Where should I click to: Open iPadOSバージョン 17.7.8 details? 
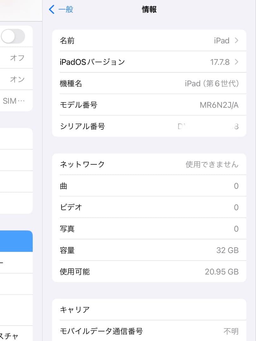[149, 62]
